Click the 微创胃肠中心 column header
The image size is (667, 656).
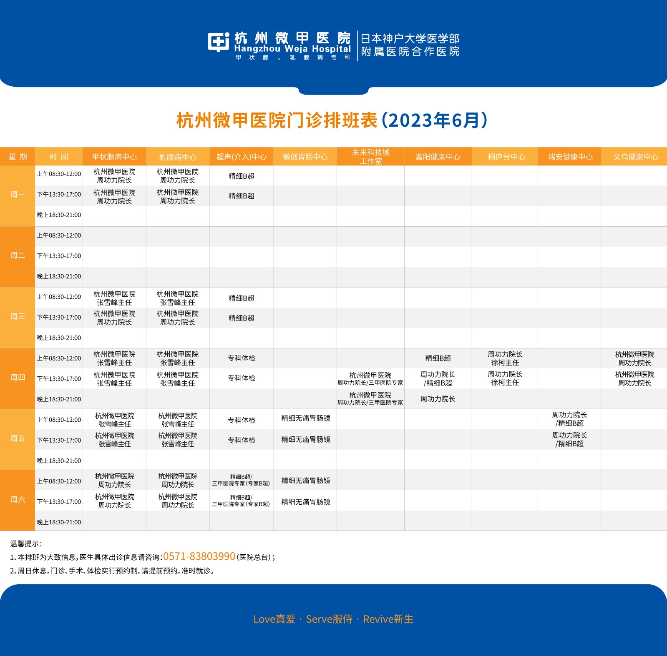click(x=305, y=157)
